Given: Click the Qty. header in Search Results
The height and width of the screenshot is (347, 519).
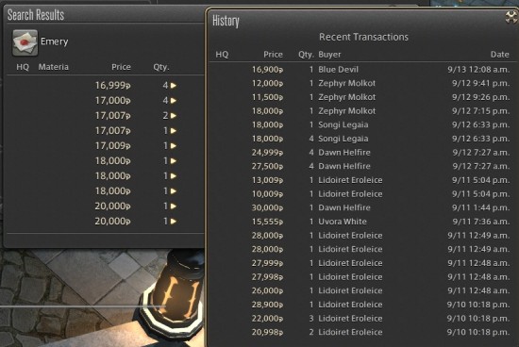Looking at the screenshot, I should tap(161, 67).
